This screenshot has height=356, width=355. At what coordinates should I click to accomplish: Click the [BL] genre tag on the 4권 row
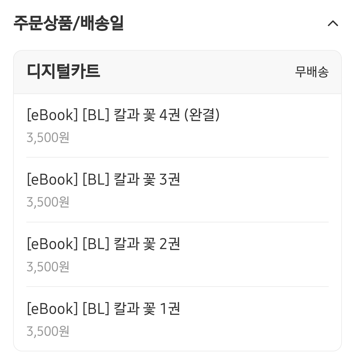click(x=96, y=115)
